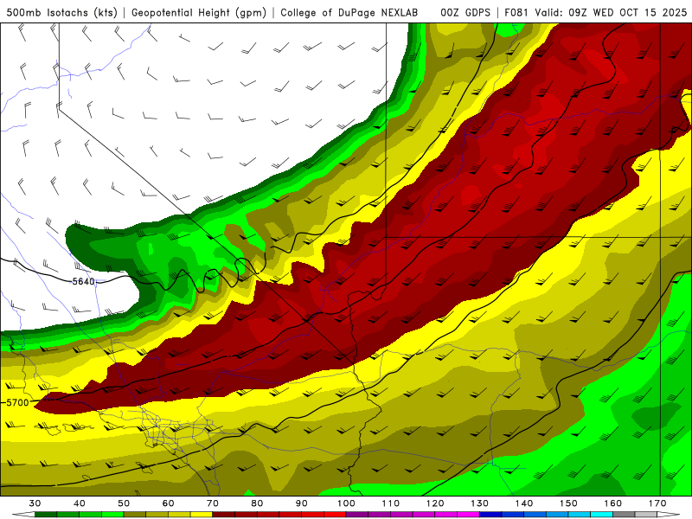Click the 50 value on the legend scale
This screenshot has height=519, width=692.
point(124,503)
